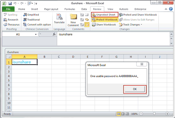Click Protect and Share Workbook

pos(138,15)
